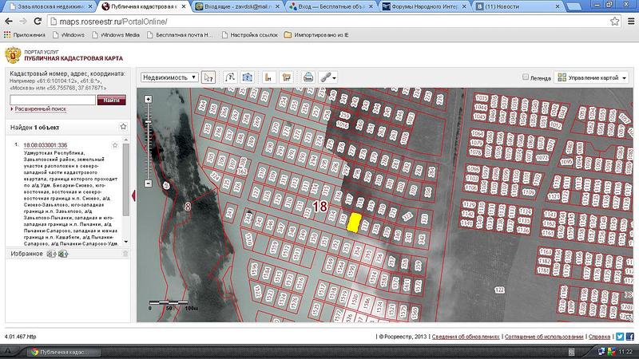Switch to Вход — Бесплатные объявления tab
Image resolution: width=639 pixels, height=359 pixels.
pos(331,6)
